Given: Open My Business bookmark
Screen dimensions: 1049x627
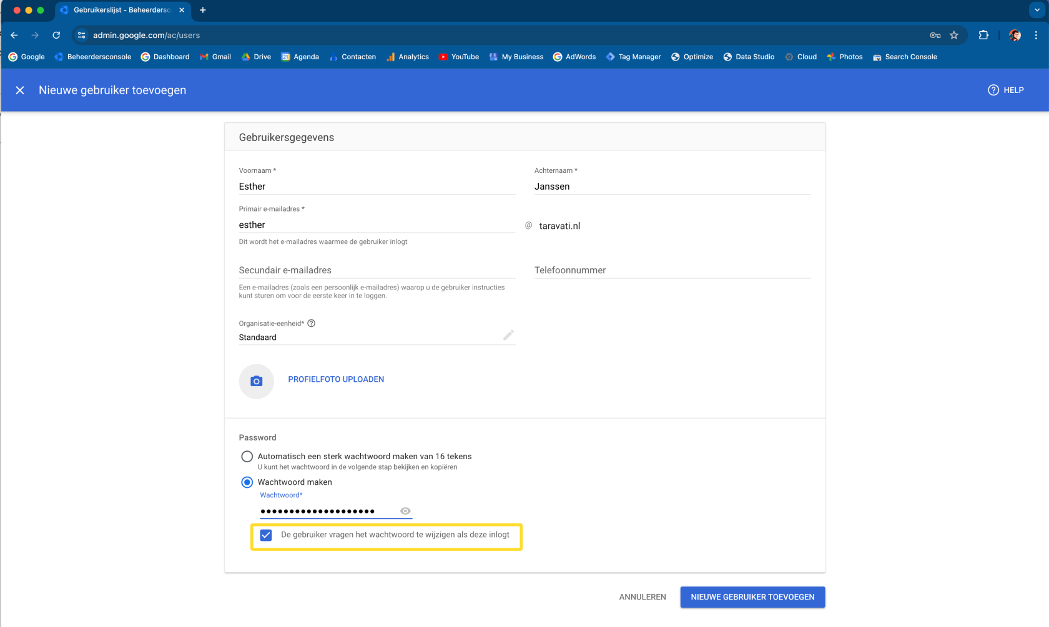Looking at the screenshot, I should pos(516,57).
